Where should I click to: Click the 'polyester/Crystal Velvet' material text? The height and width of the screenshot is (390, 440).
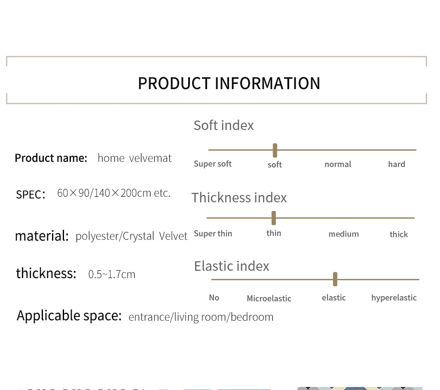tap(131, 236)
